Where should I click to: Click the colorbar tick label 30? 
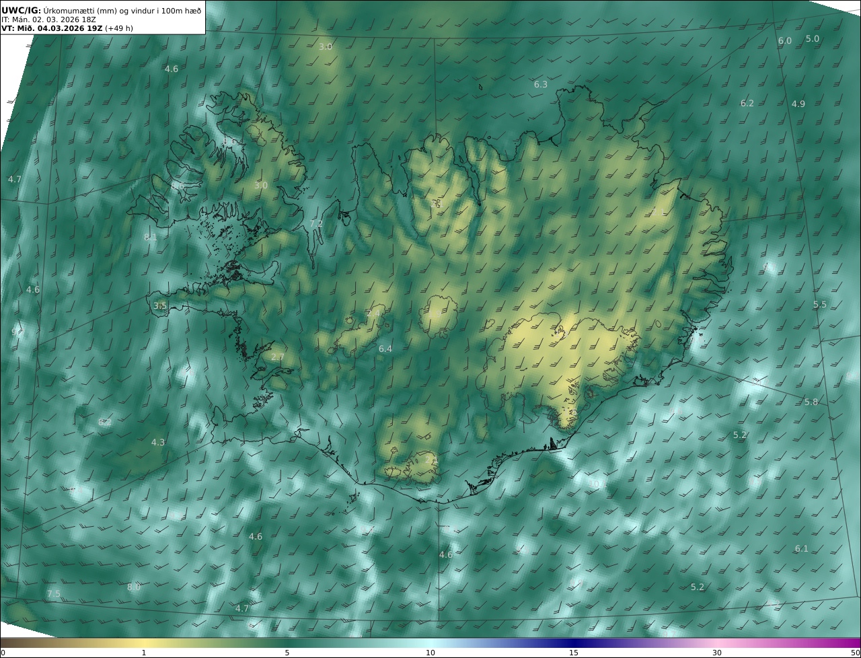717,653
